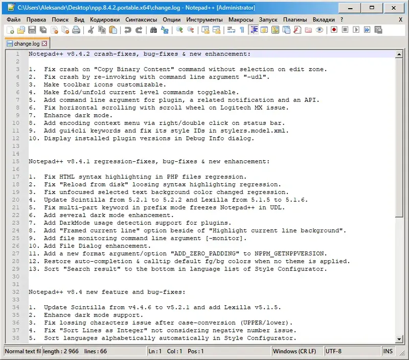Click line number 15 in the margin
409x360 pixels.
click(x=16, y=161)
